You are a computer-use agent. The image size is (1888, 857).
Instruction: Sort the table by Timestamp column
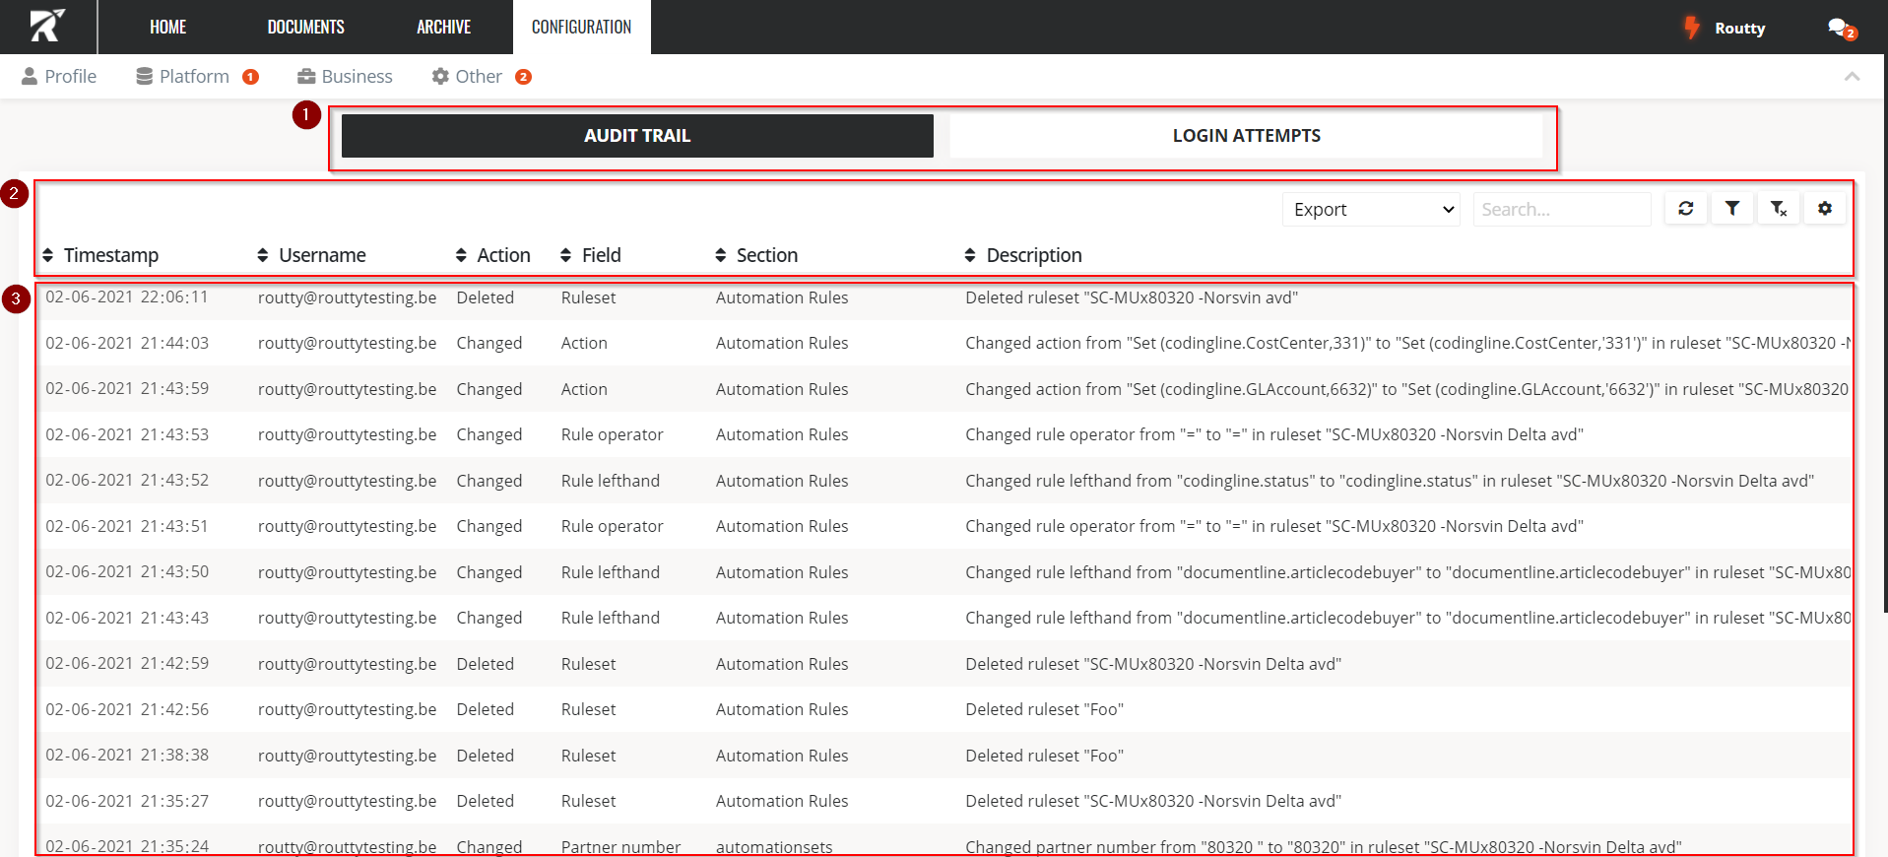(100, 255)
